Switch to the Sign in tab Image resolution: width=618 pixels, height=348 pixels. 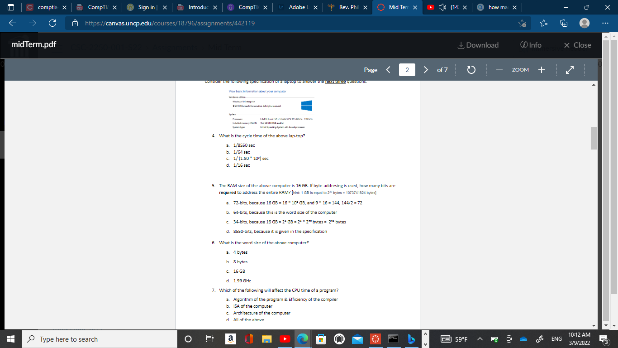click(147, 7)
